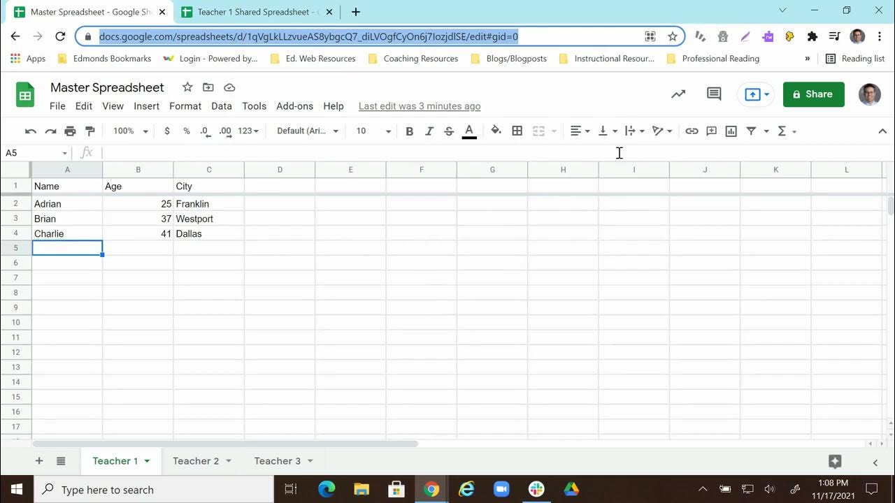This screenshot has height=503, width=895.
Task: Open text rotation dropdown
Action: click(662, 131)
